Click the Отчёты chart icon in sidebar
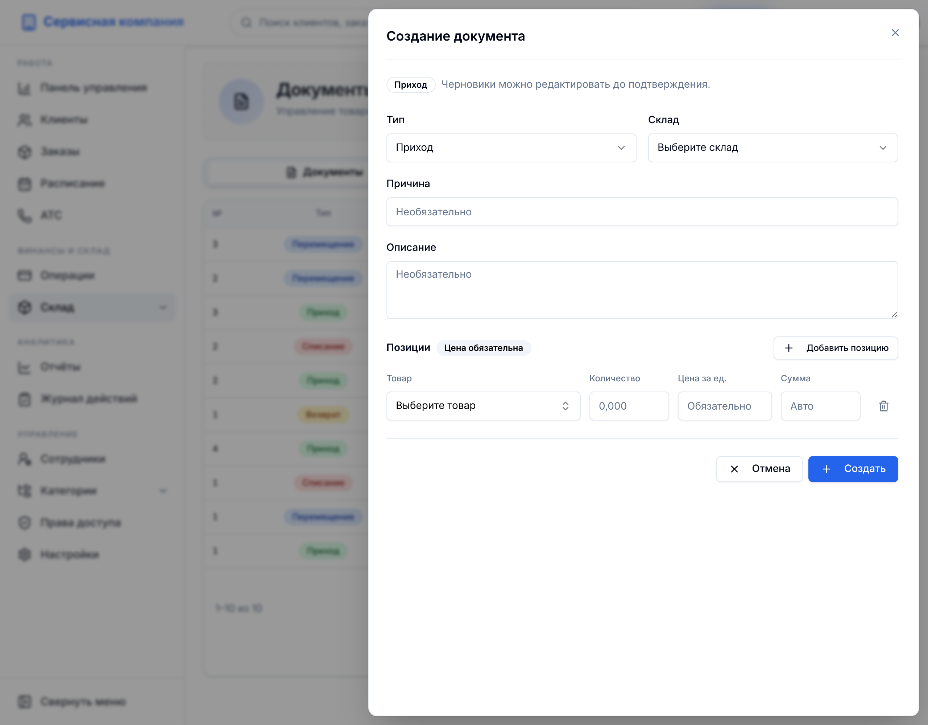Image resolution: width=928 pixels, height=725 pixels. 25,367
